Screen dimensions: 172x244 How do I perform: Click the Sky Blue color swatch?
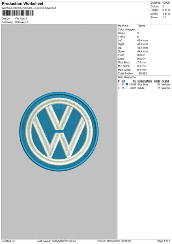click(127, 84)
